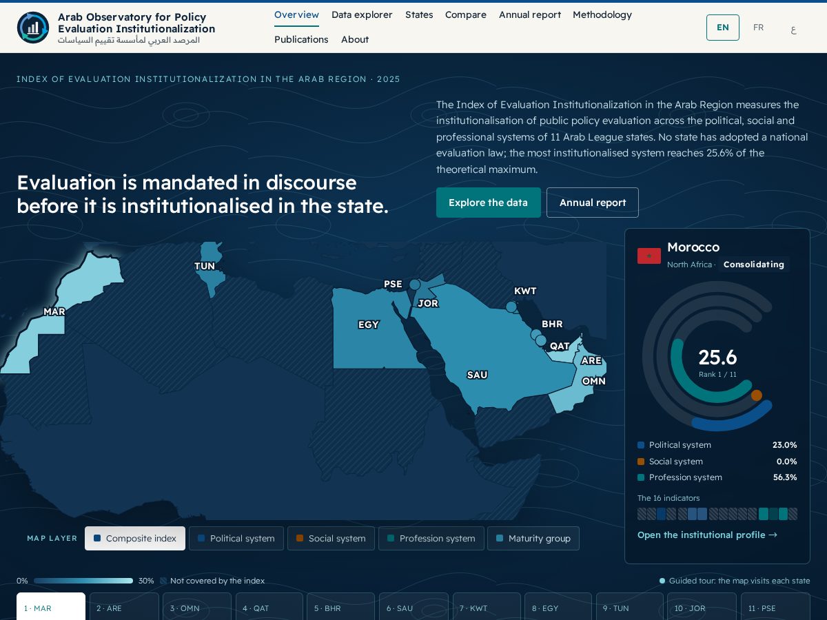827x620 pixels.
Task: Select the 7 · KWT ranking tab
Action: click(487, 607)
